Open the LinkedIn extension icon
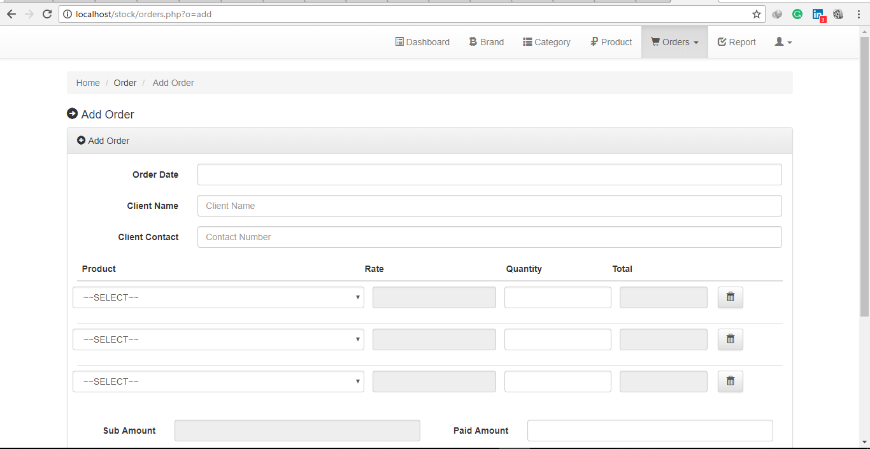This screenshot has height=449, width=870. tap(818, 15)
